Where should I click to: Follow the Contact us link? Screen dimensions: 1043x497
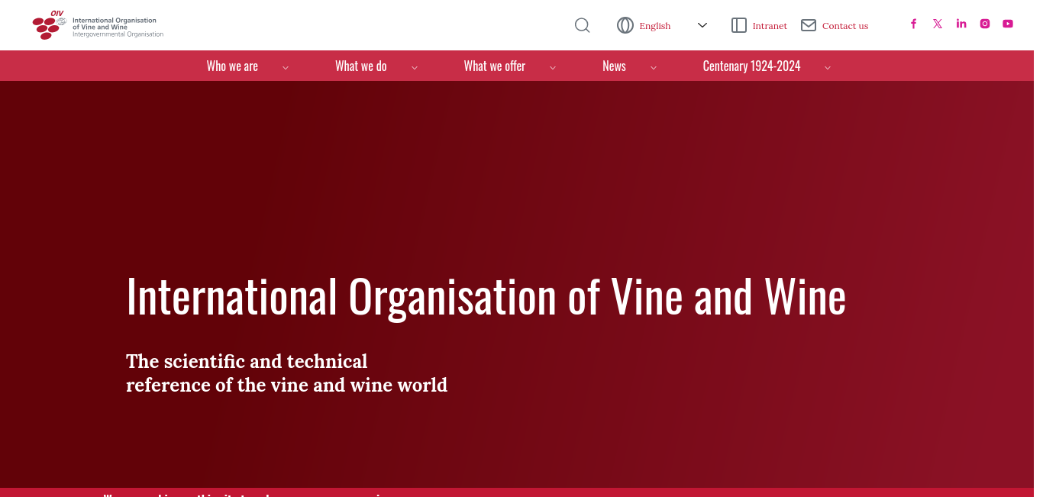tap(845, 26)
